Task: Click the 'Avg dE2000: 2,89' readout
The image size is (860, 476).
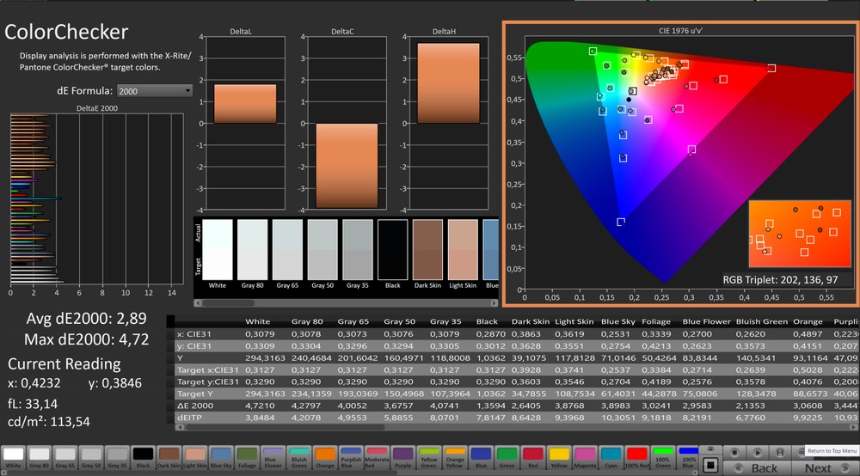Action: (87, 318)
